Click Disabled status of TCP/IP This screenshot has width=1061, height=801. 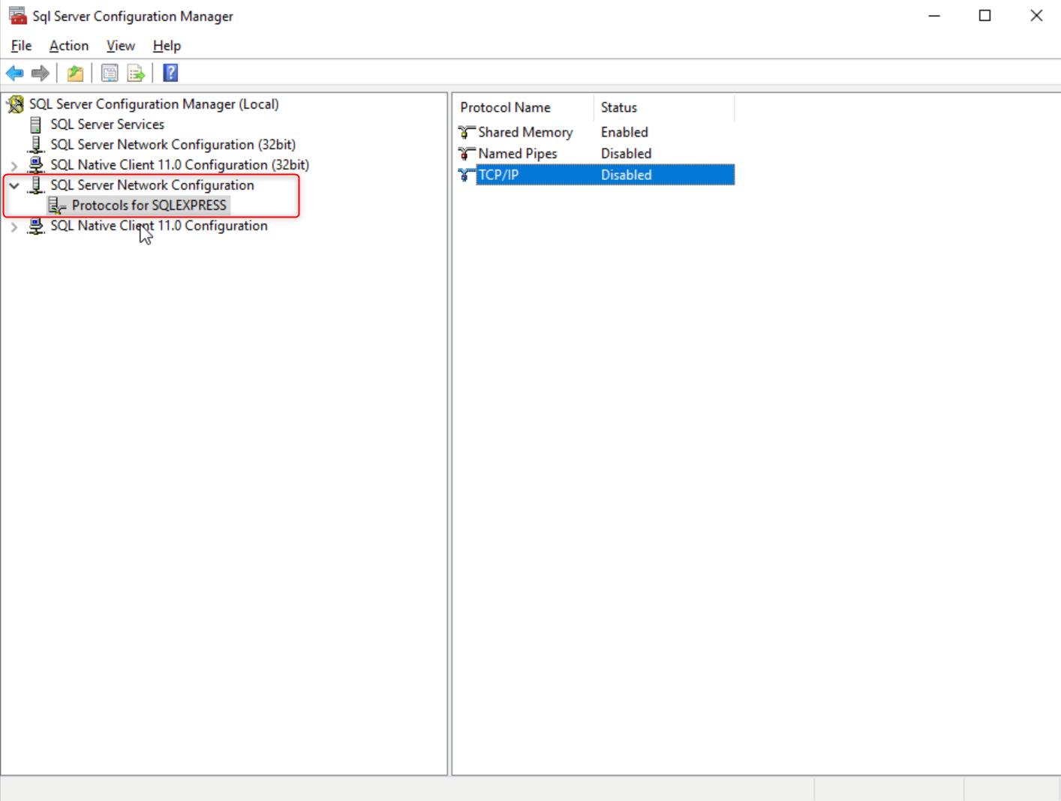coord(626,175)
